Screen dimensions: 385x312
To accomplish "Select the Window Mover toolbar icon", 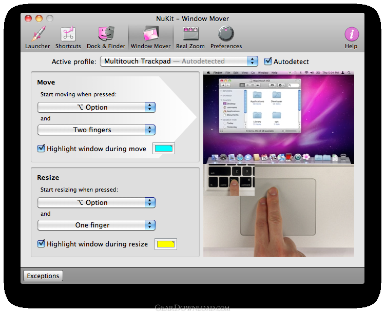I will click(150, 34).
